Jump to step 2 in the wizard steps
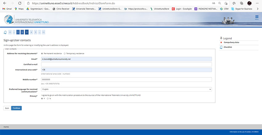262x135 pixels. click(22, 32)
